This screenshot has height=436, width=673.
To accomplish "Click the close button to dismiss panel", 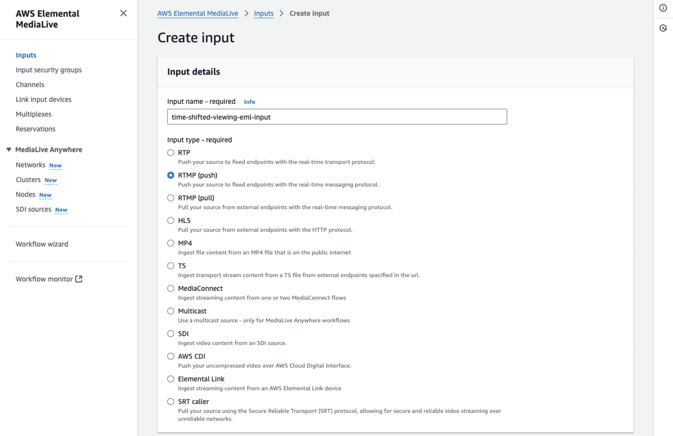I will (123, 13).
